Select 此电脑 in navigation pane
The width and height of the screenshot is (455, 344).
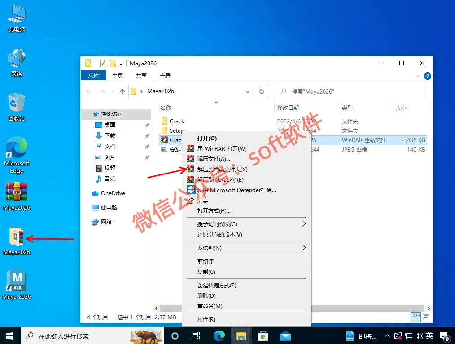click(x=109, y=207)
